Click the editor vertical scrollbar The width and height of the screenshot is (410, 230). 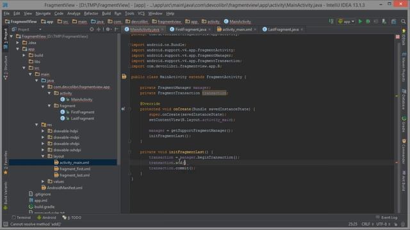398,128
